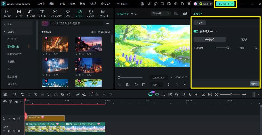
Task: Click the headset support icon
Action: [182, 4]
